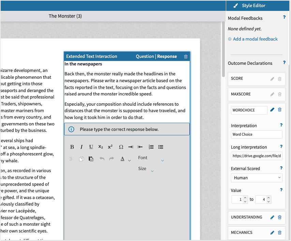Add a modal feedback
Screen dimensions: 291x241
pyautogui.click(x=255, y=39)
